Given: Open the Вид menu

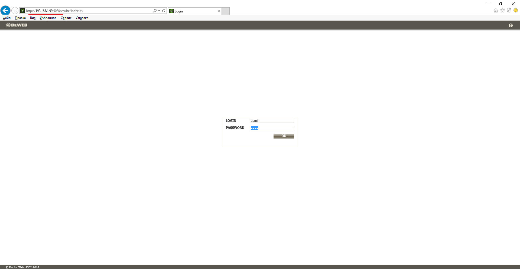Looking at the screenshot, I should (x=33, y=18).
